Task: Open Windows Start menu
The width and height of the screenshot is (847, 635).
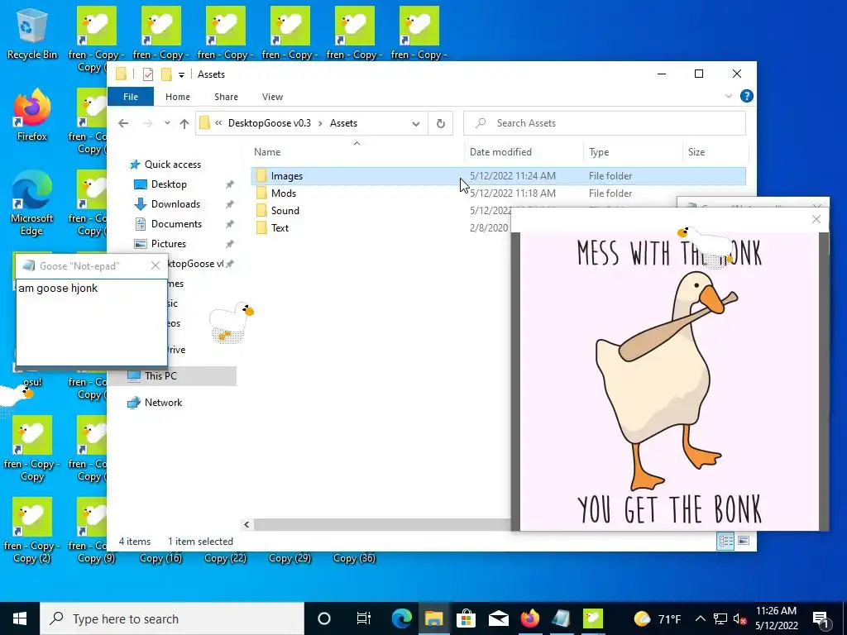Action: [20, 618]
